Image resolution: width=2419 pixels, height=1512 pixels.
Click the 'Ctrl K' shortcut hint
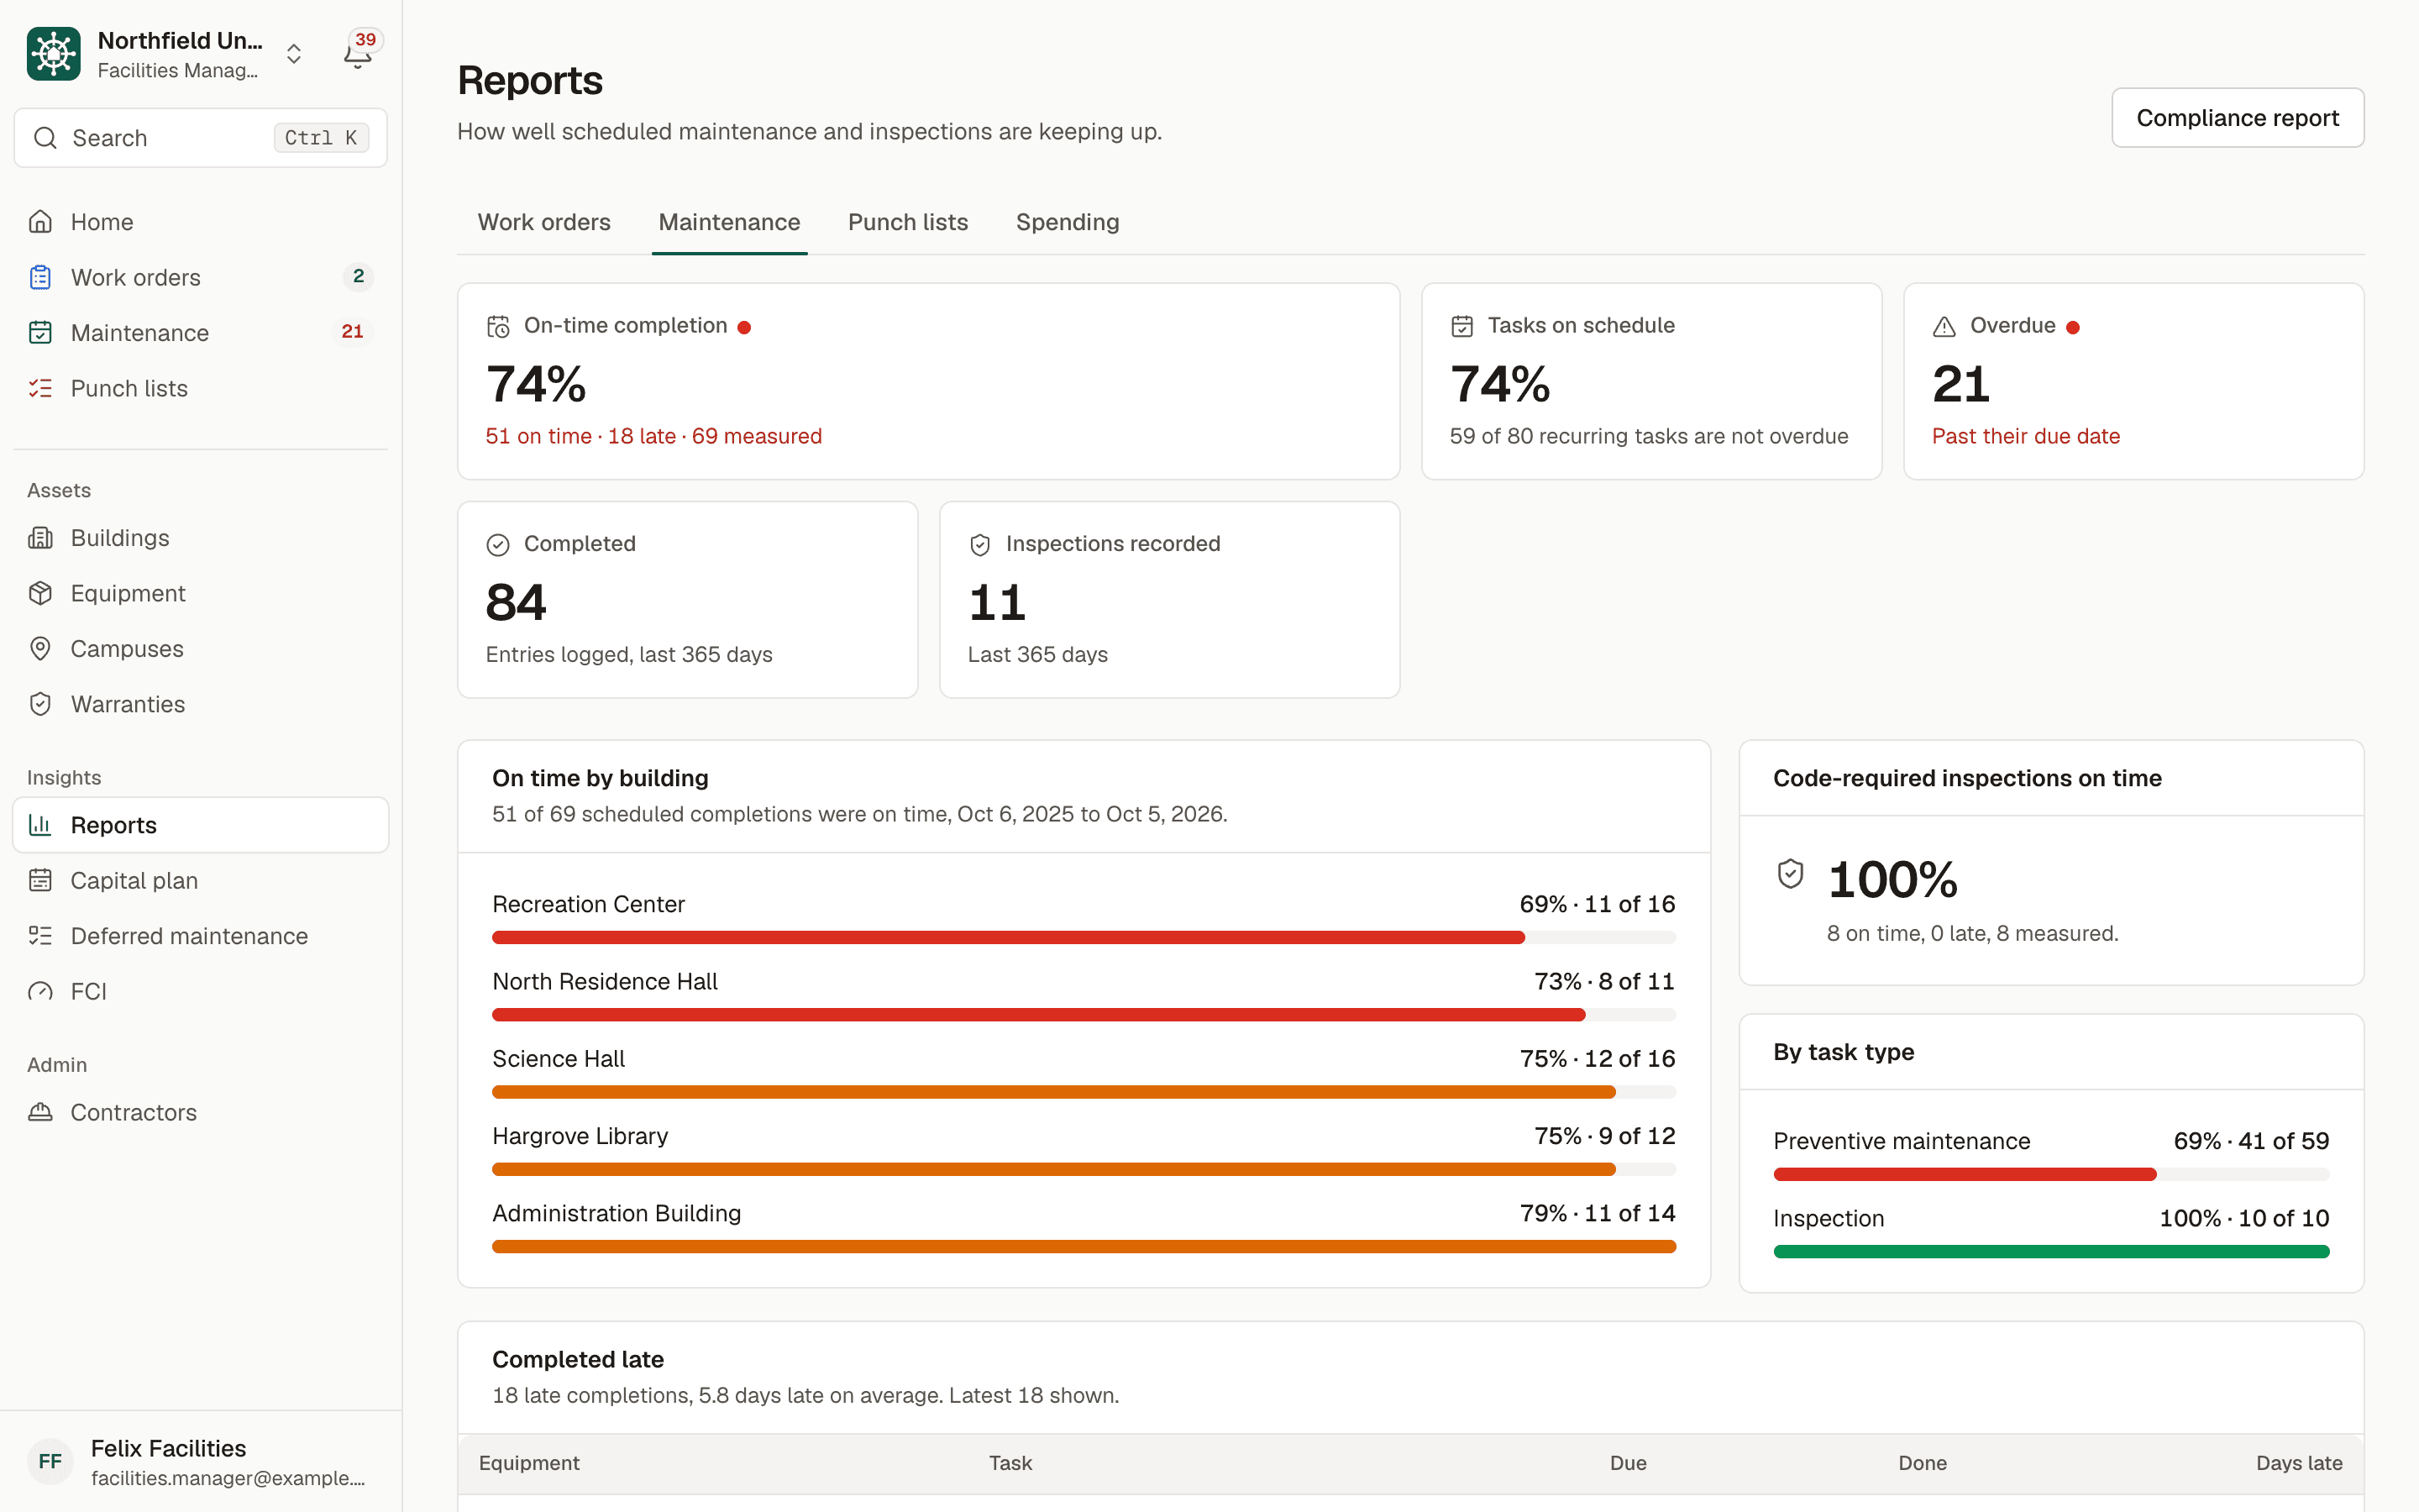coord(321,138)
